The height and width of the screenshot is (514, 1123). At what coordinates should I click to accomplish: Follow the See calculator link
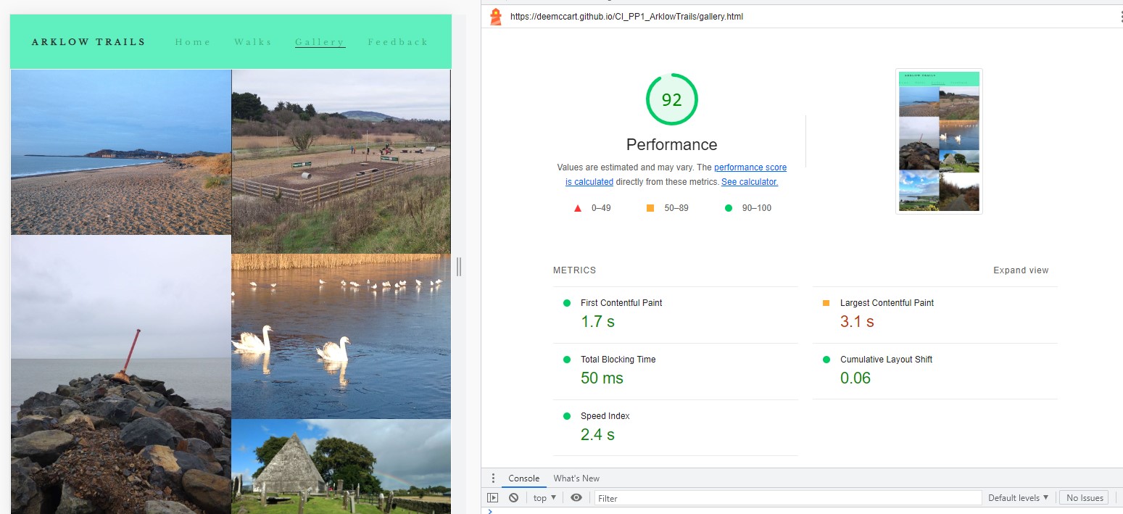(749, 182)
